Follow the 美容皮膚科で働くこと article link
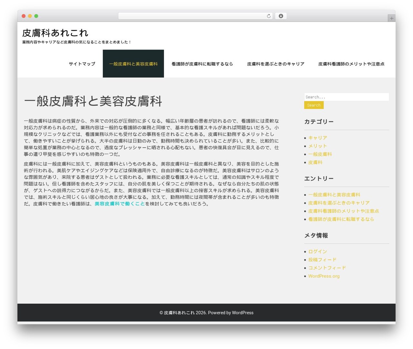 point(120,204)
